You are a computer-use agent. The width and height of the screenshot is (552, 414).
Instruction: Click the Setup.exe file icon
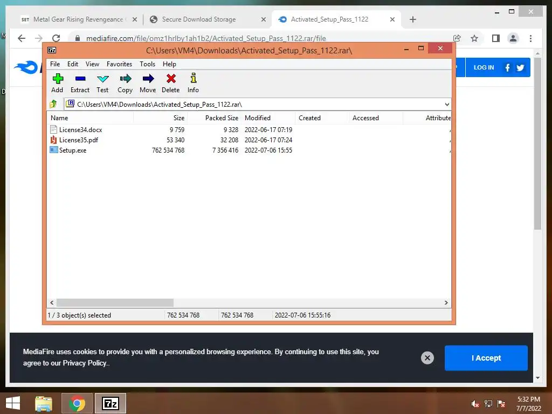[53, 150]
